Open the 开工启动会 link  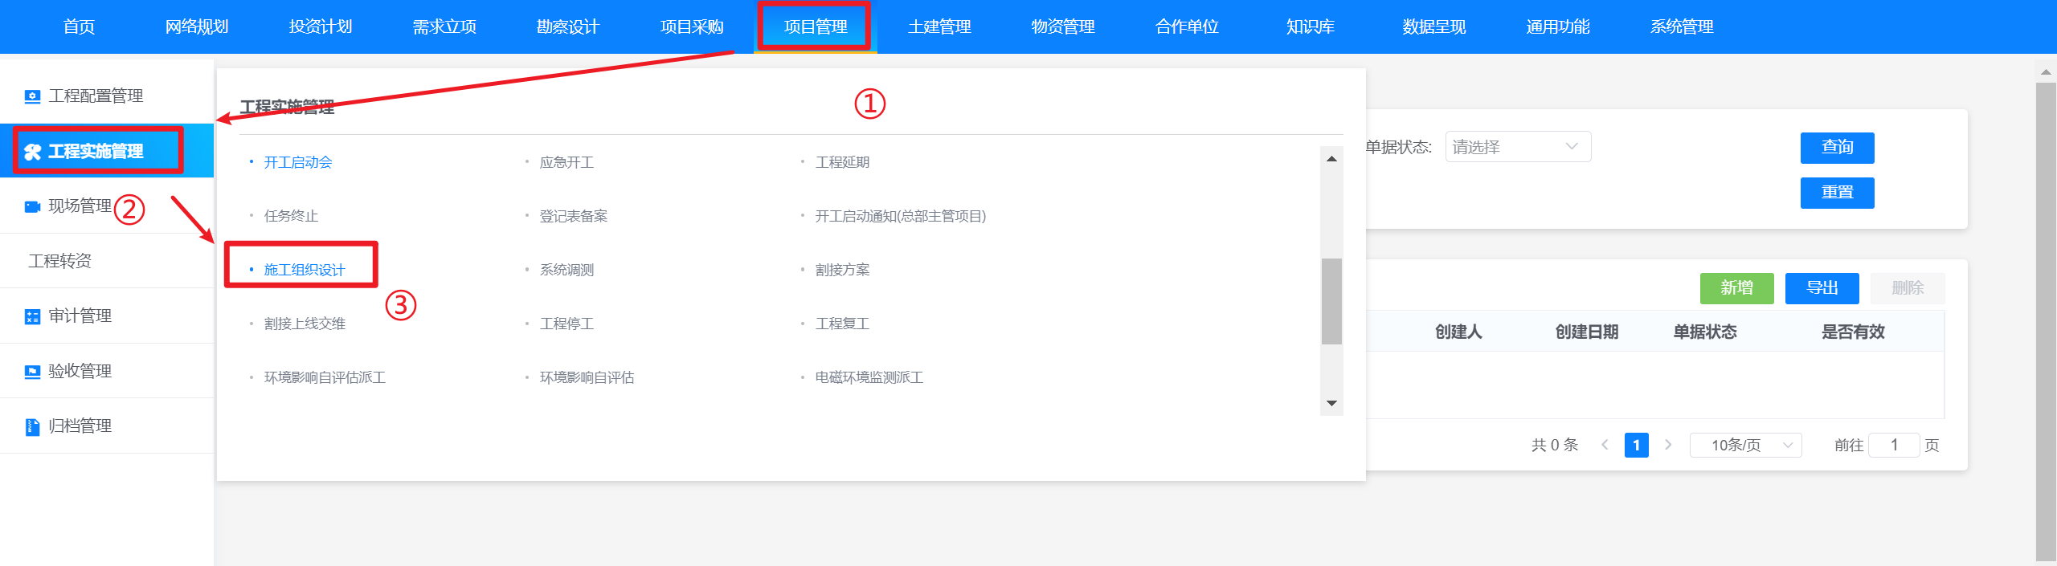298,162
